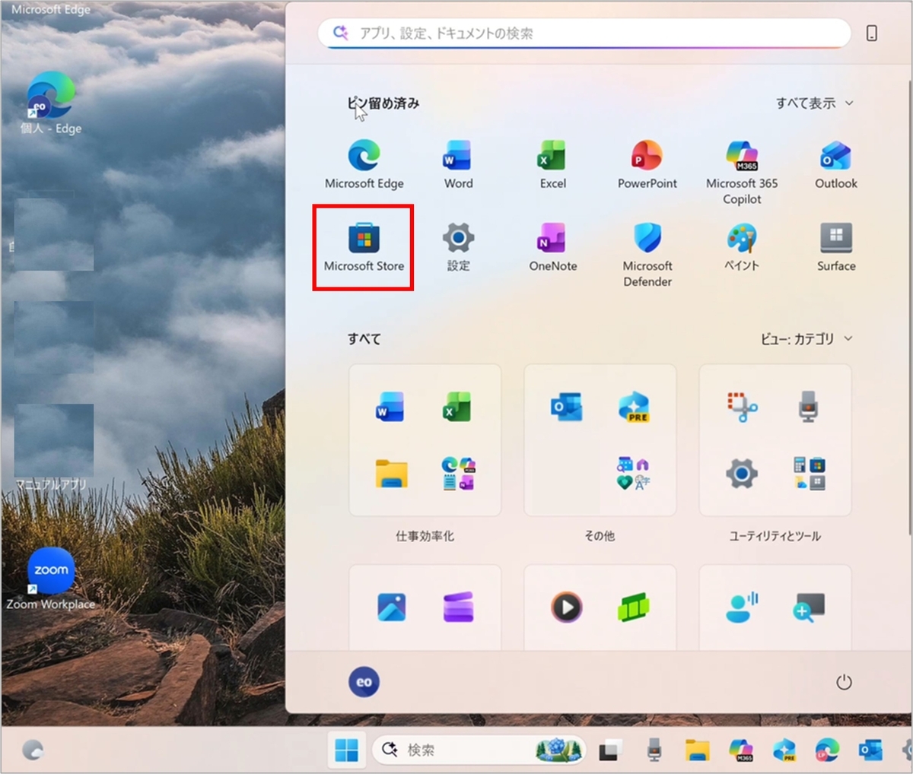Expand the small app cluster in その他 card
The width and height of the screenshot is (913, 774).
[633, 473]
